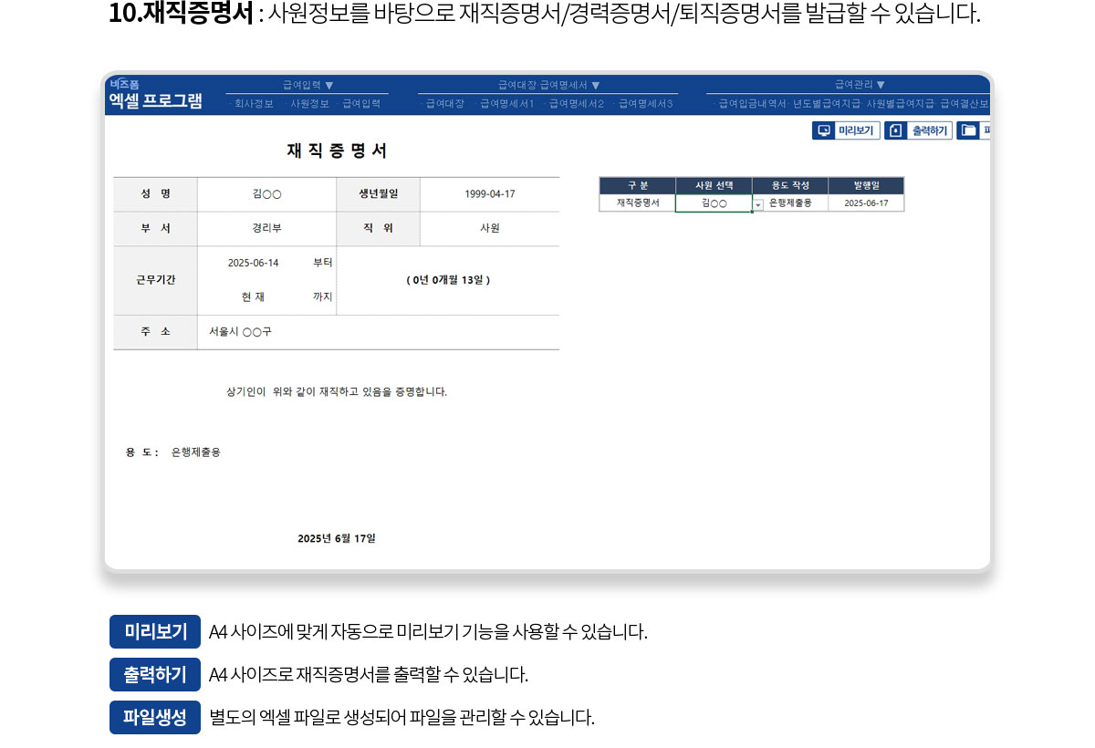1095x748 pixels.
Task: Open the 급여명세서1 menu item
Action: 506,104
